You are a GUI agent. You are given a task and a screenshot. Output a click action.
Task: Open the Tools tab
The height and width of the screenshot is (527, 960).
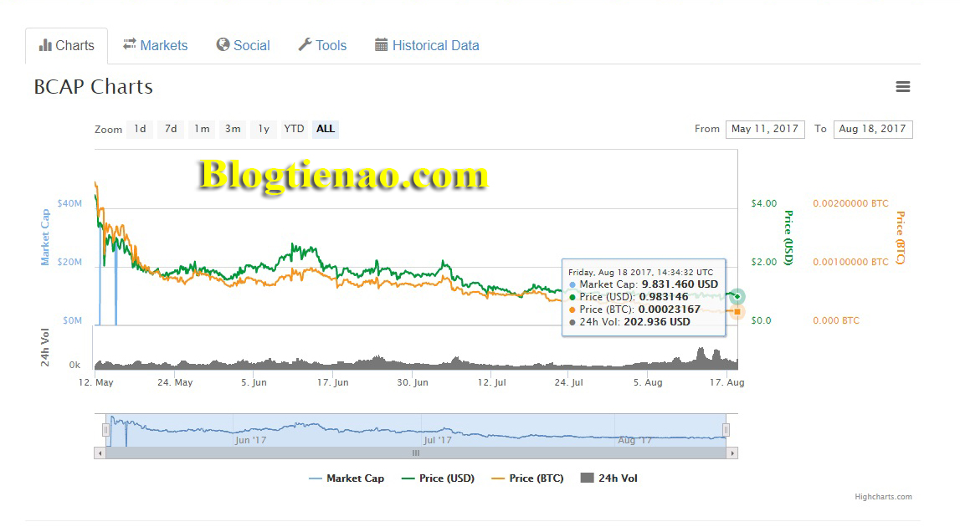[x=323, y=45]
